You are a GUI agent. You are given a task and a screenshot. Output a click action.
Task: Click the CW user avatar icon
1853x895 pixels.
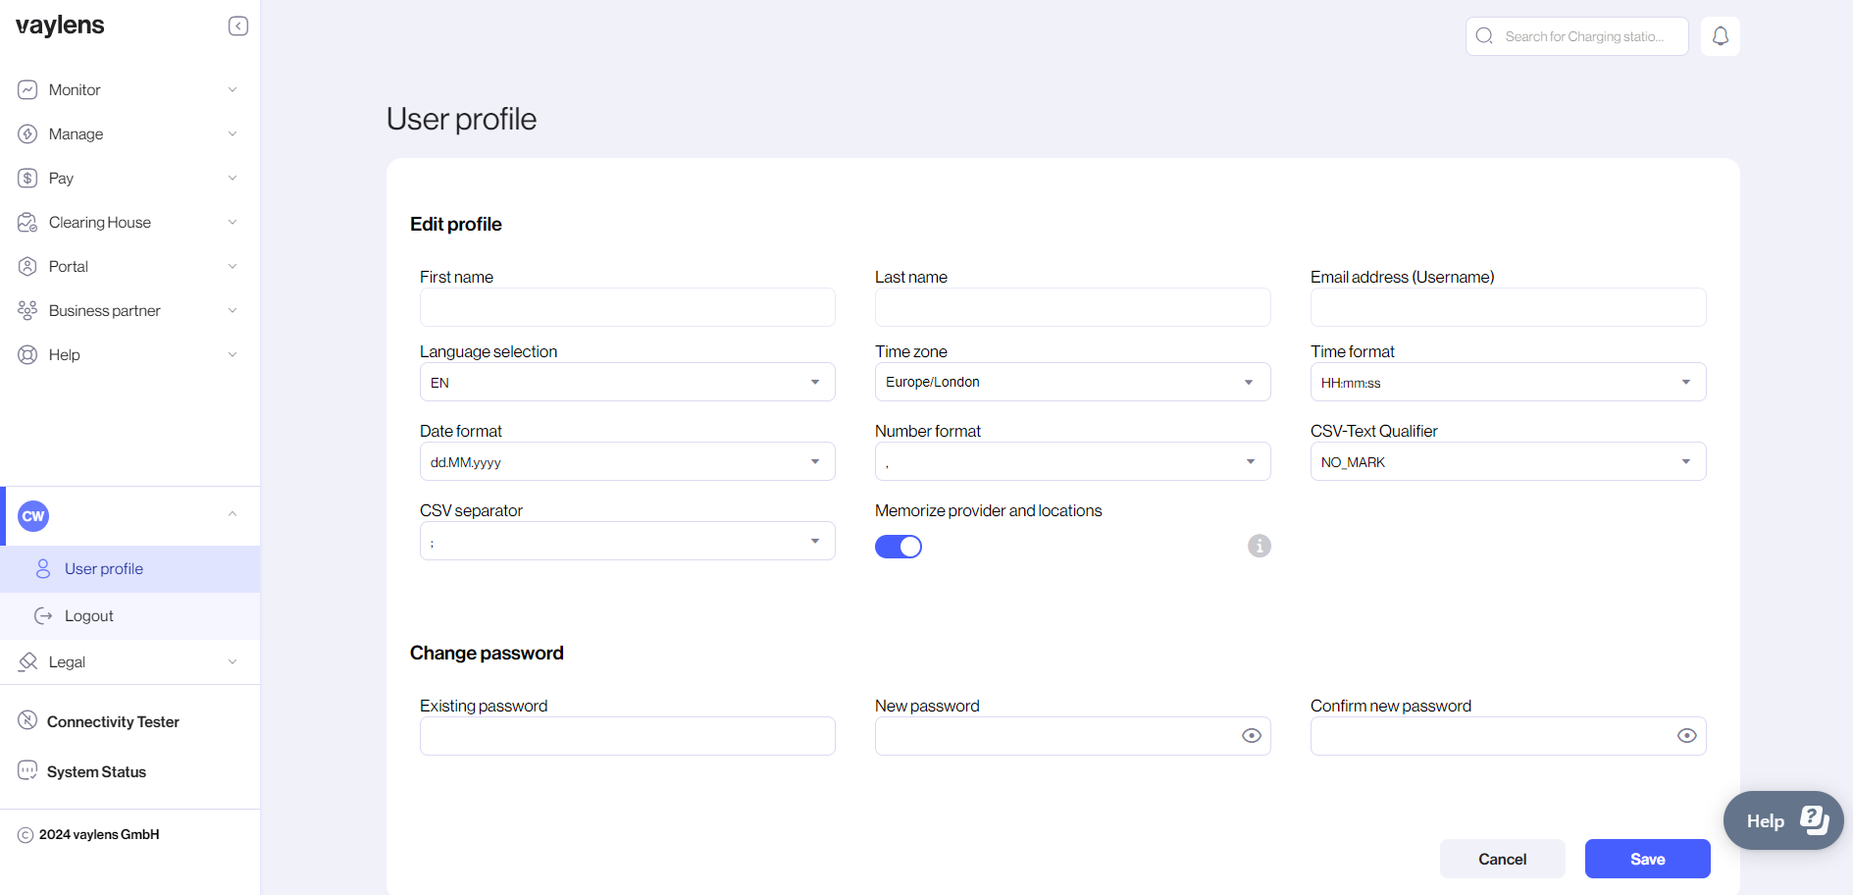pyautogui.click(x=33, y=516)
